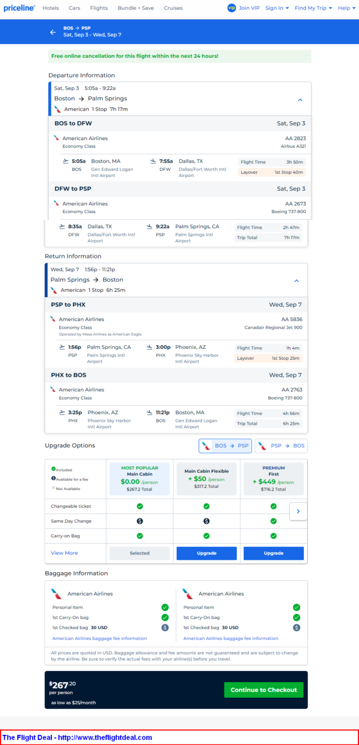Open Hotels in top navigation
Viewport: 359px width, 745px height.
pos(51,8)
